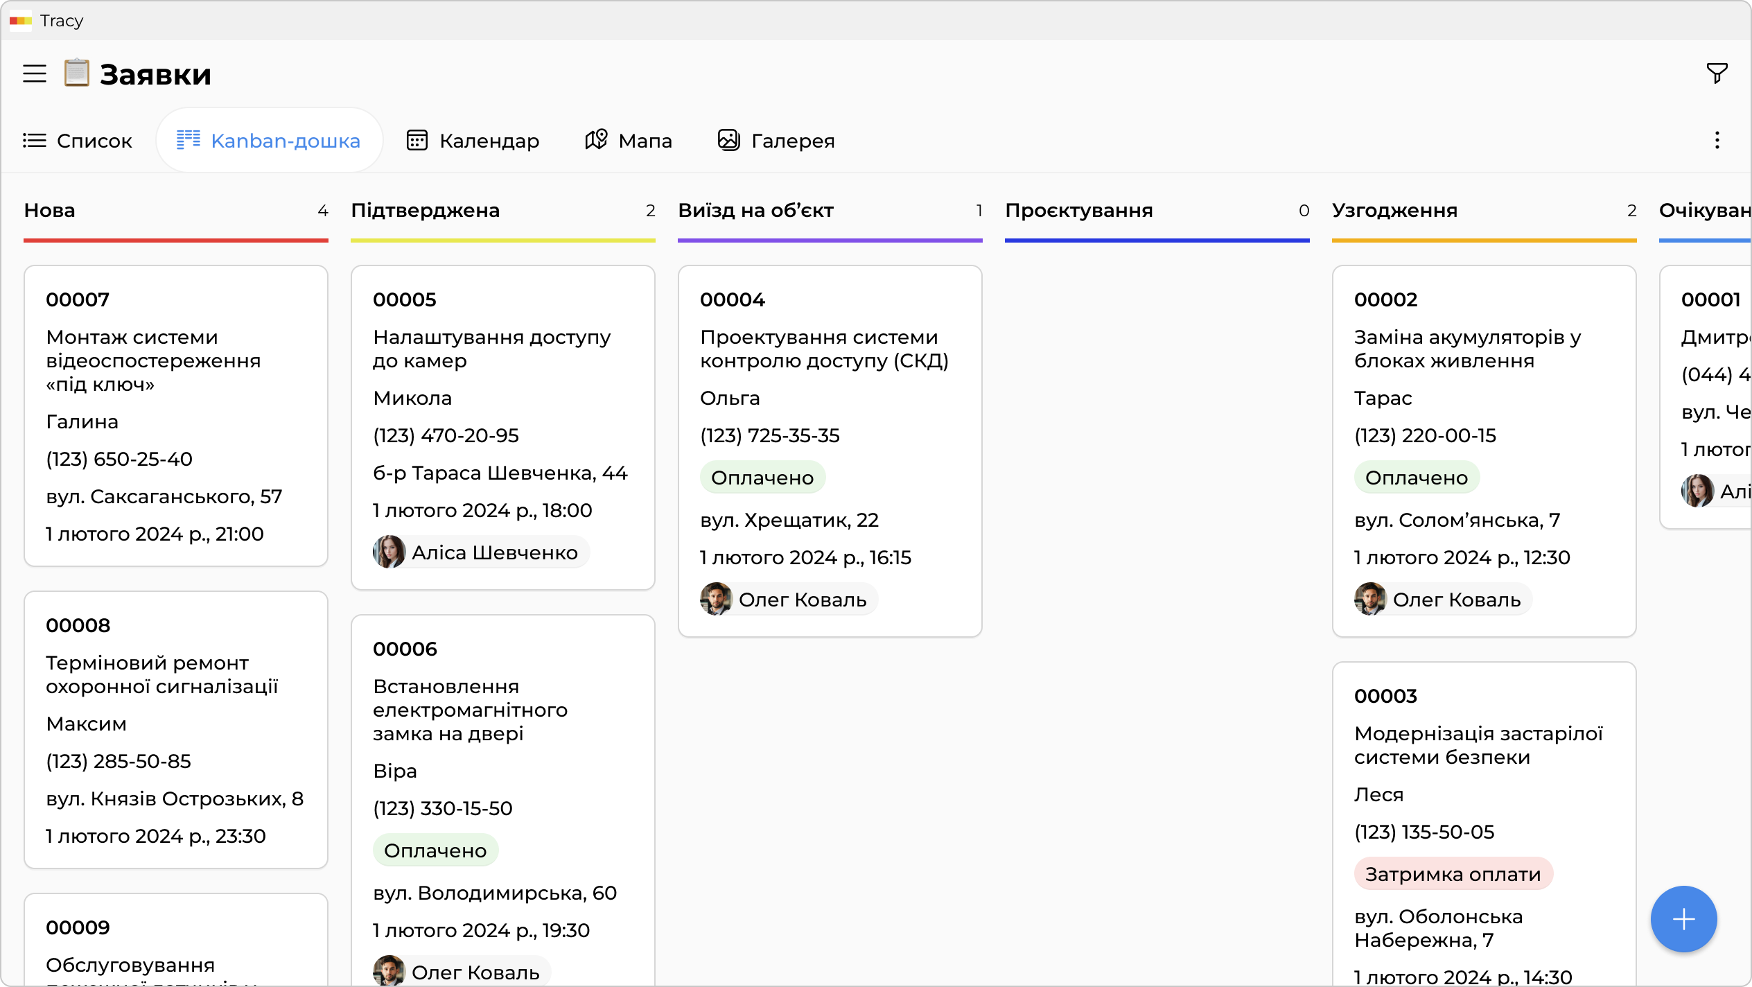Click the Kanban board icon in the view switcher
This screenshot has height=987, width=1752.
pos(189,139)
